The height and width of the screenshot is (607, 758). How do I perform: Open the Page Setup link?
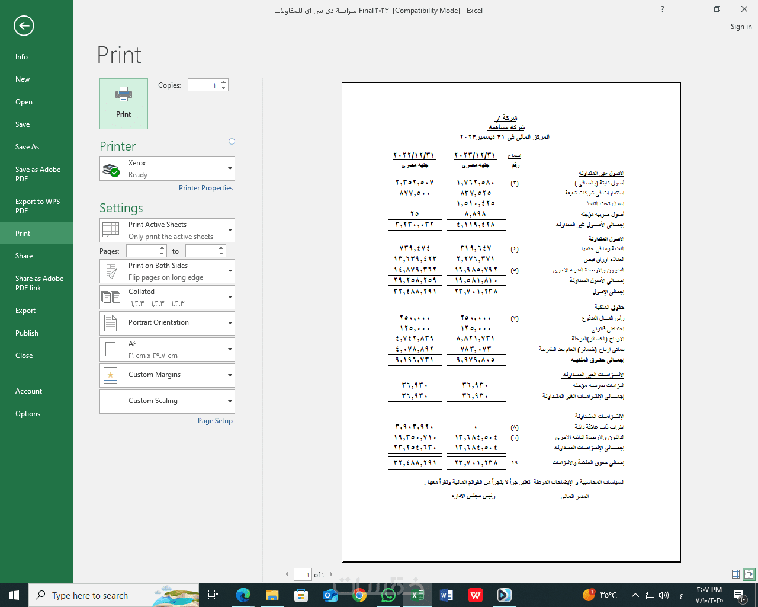215,421
